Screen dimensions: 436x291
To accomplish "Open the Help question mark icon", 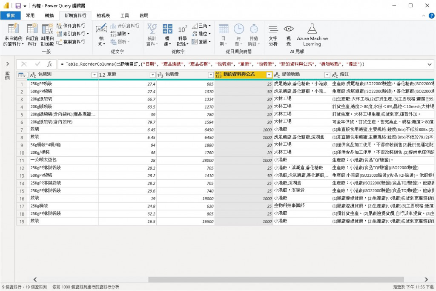I will coord(432,16).
